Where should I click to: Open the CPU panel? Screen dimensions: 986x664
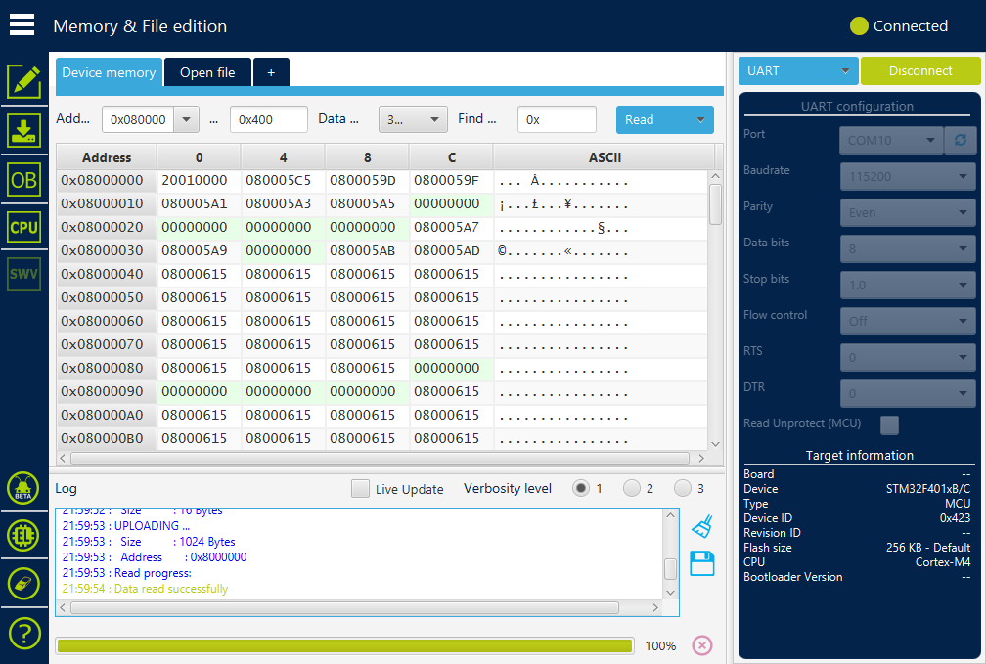[x=23, y=228]
